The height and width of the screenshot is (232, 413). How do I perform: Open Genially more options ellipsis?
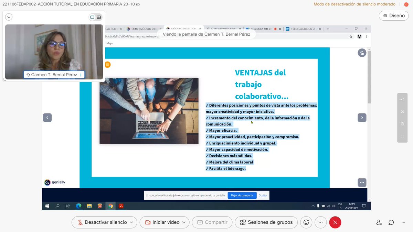pos(362,183)
